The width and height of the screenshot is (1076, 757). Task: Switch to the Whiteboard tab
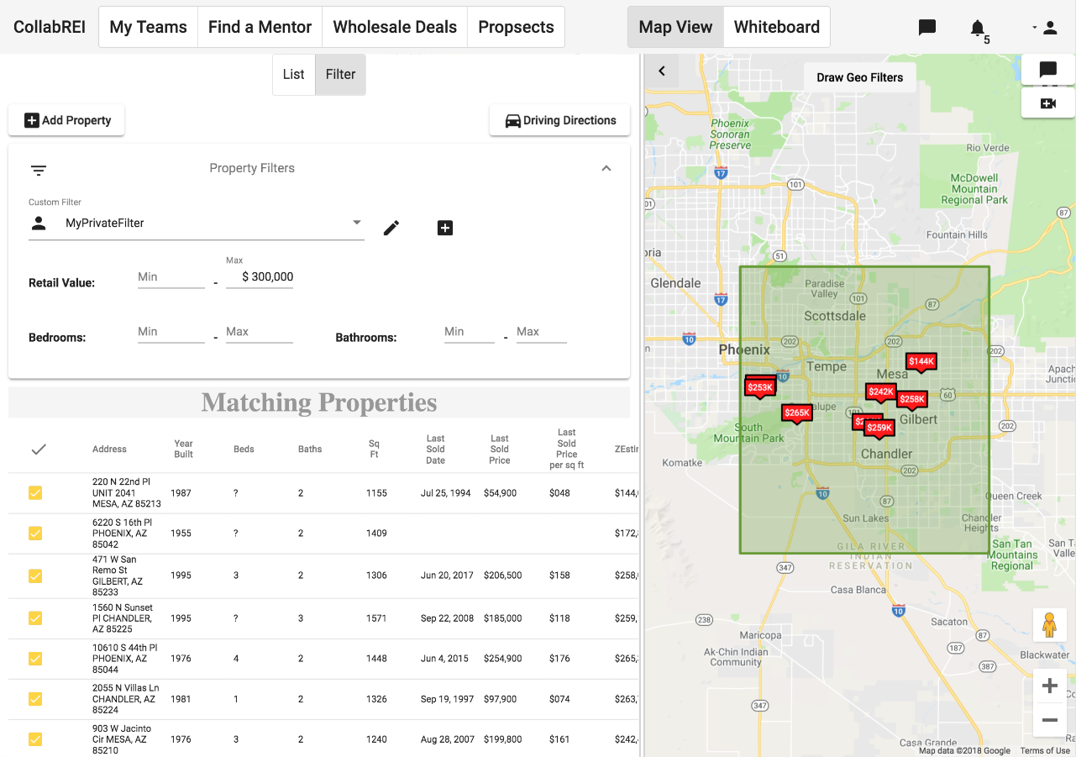[x=776, y=27]
